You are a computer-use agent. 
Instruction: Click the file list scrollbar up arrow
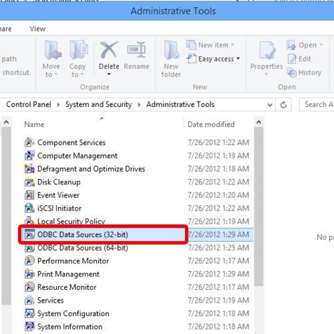(259, 122)
